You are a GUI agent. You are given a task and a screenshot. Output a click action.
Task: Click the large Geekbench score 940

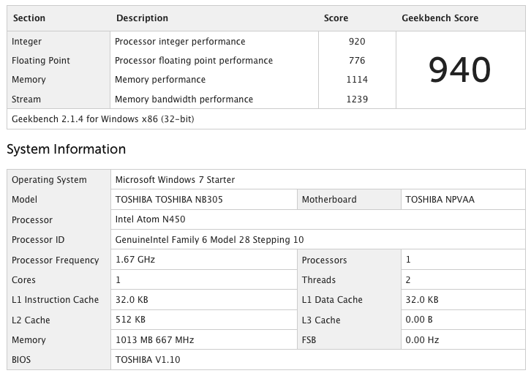(x=459, y=70)
